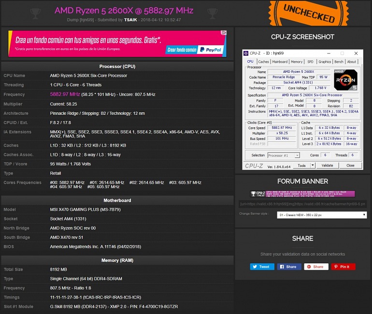Select MSI X470 GAMING PLUS model text
Screen dimensions: 372x314
click(x=85, y=209)
